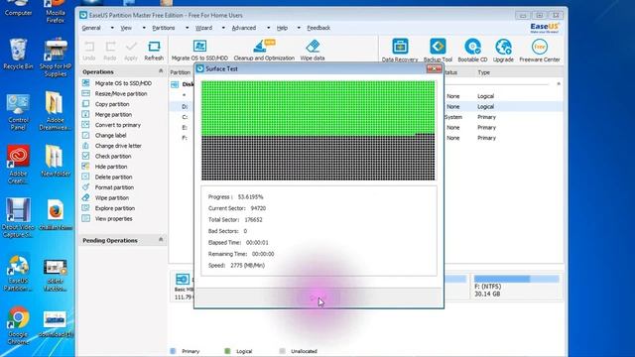Open Migrate OS to SSD/HDD toolbar tool

coord(199,51)
